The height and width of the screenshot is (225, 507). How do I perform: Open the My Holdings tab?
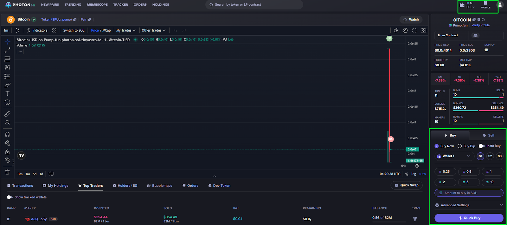click(55, 185)
